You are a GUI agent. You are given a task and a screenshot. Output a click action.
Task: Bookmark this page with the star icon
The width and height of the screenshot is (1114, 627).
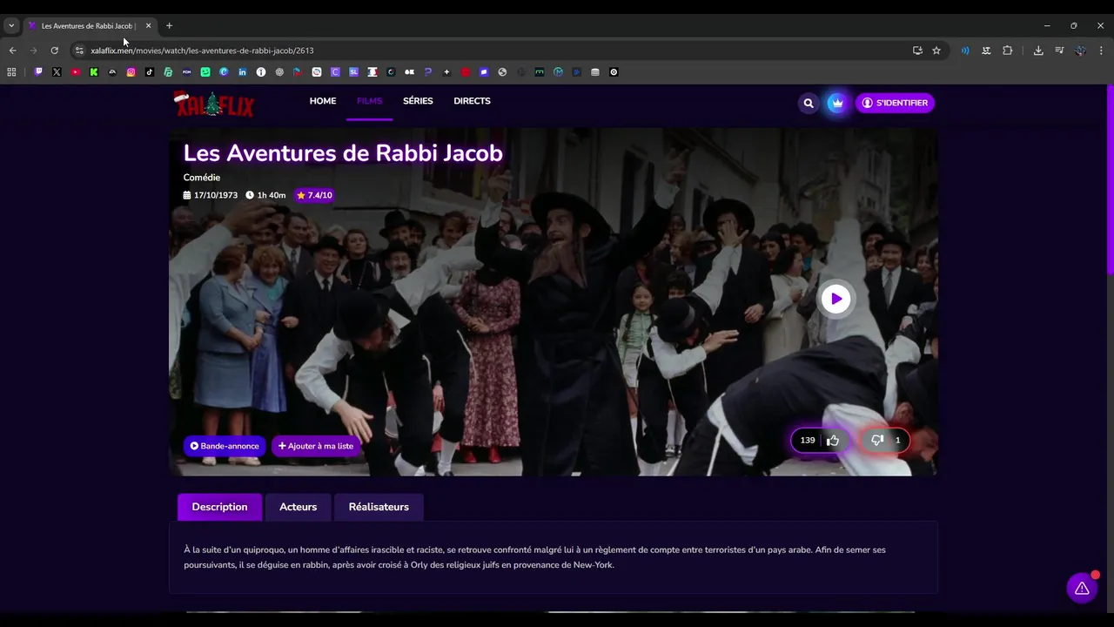[x=936, y=51]
